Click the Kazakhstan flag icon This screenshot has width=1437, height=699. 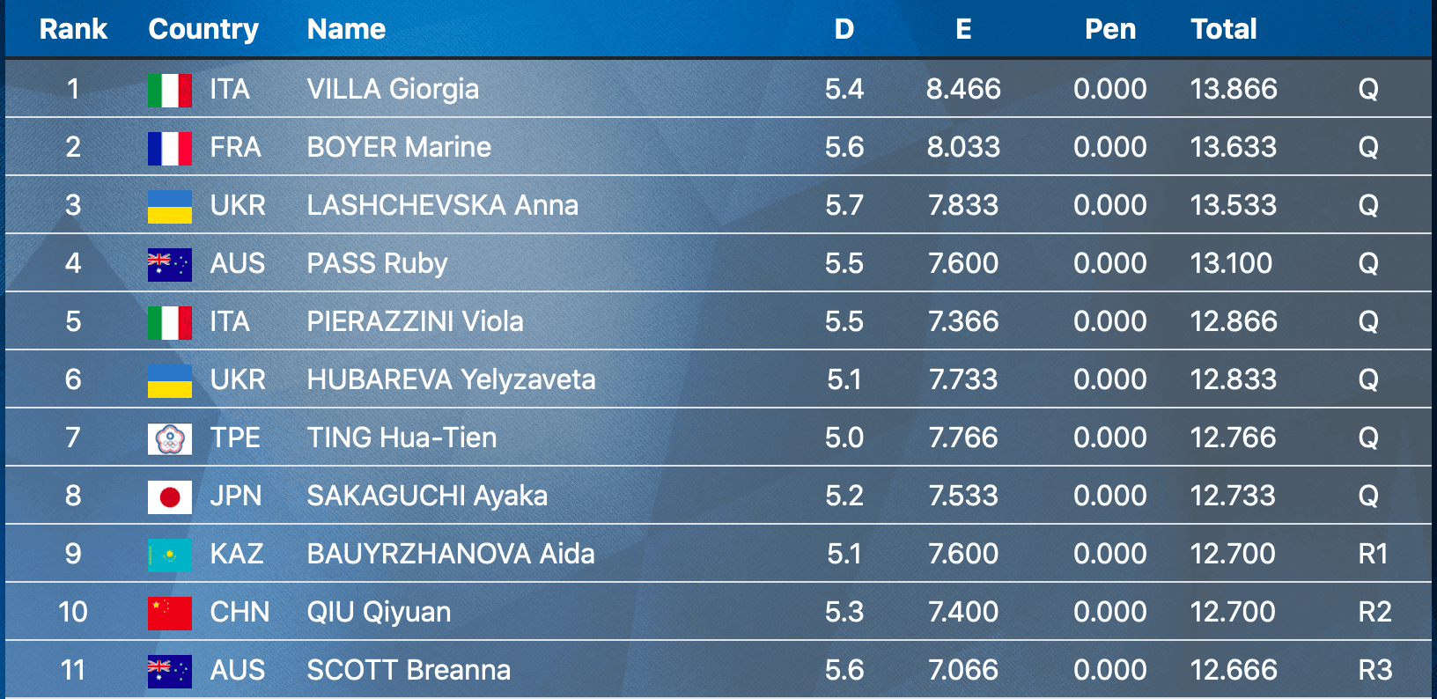pyautogui.click(x=169, y=555)
